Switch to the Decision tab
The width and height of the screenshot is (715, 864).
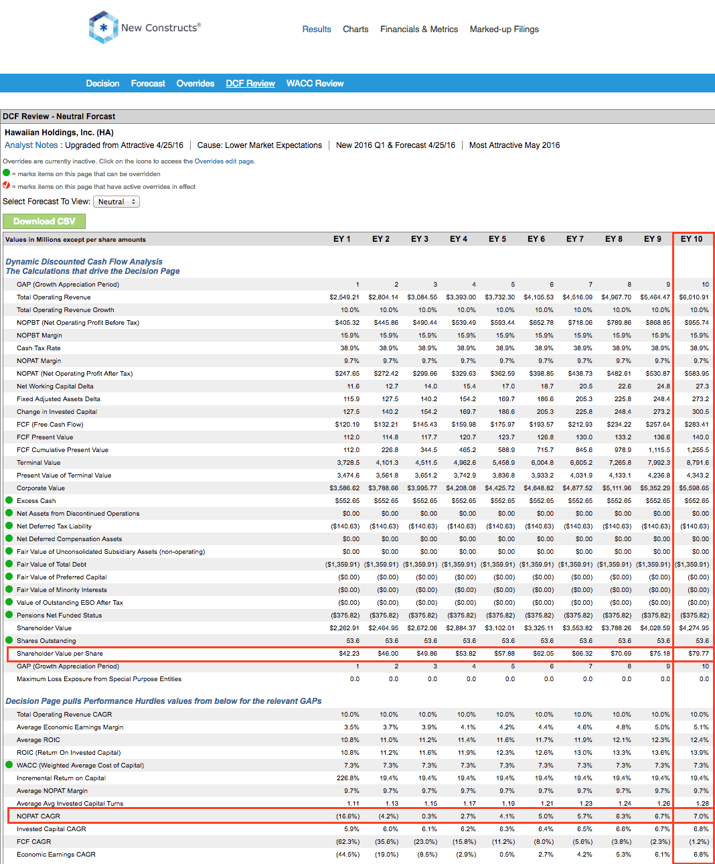click(x=102, y=83)
